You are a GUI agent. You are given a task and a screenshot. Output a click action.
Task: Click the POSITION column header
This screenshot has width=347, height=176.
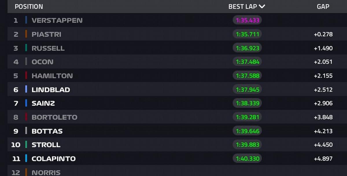[29, 7]
